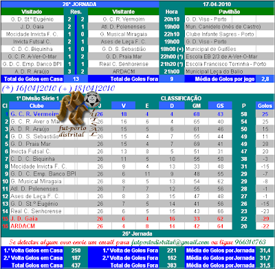Click the "2.ª Volta de Golos Fora" value "162"

172,258
